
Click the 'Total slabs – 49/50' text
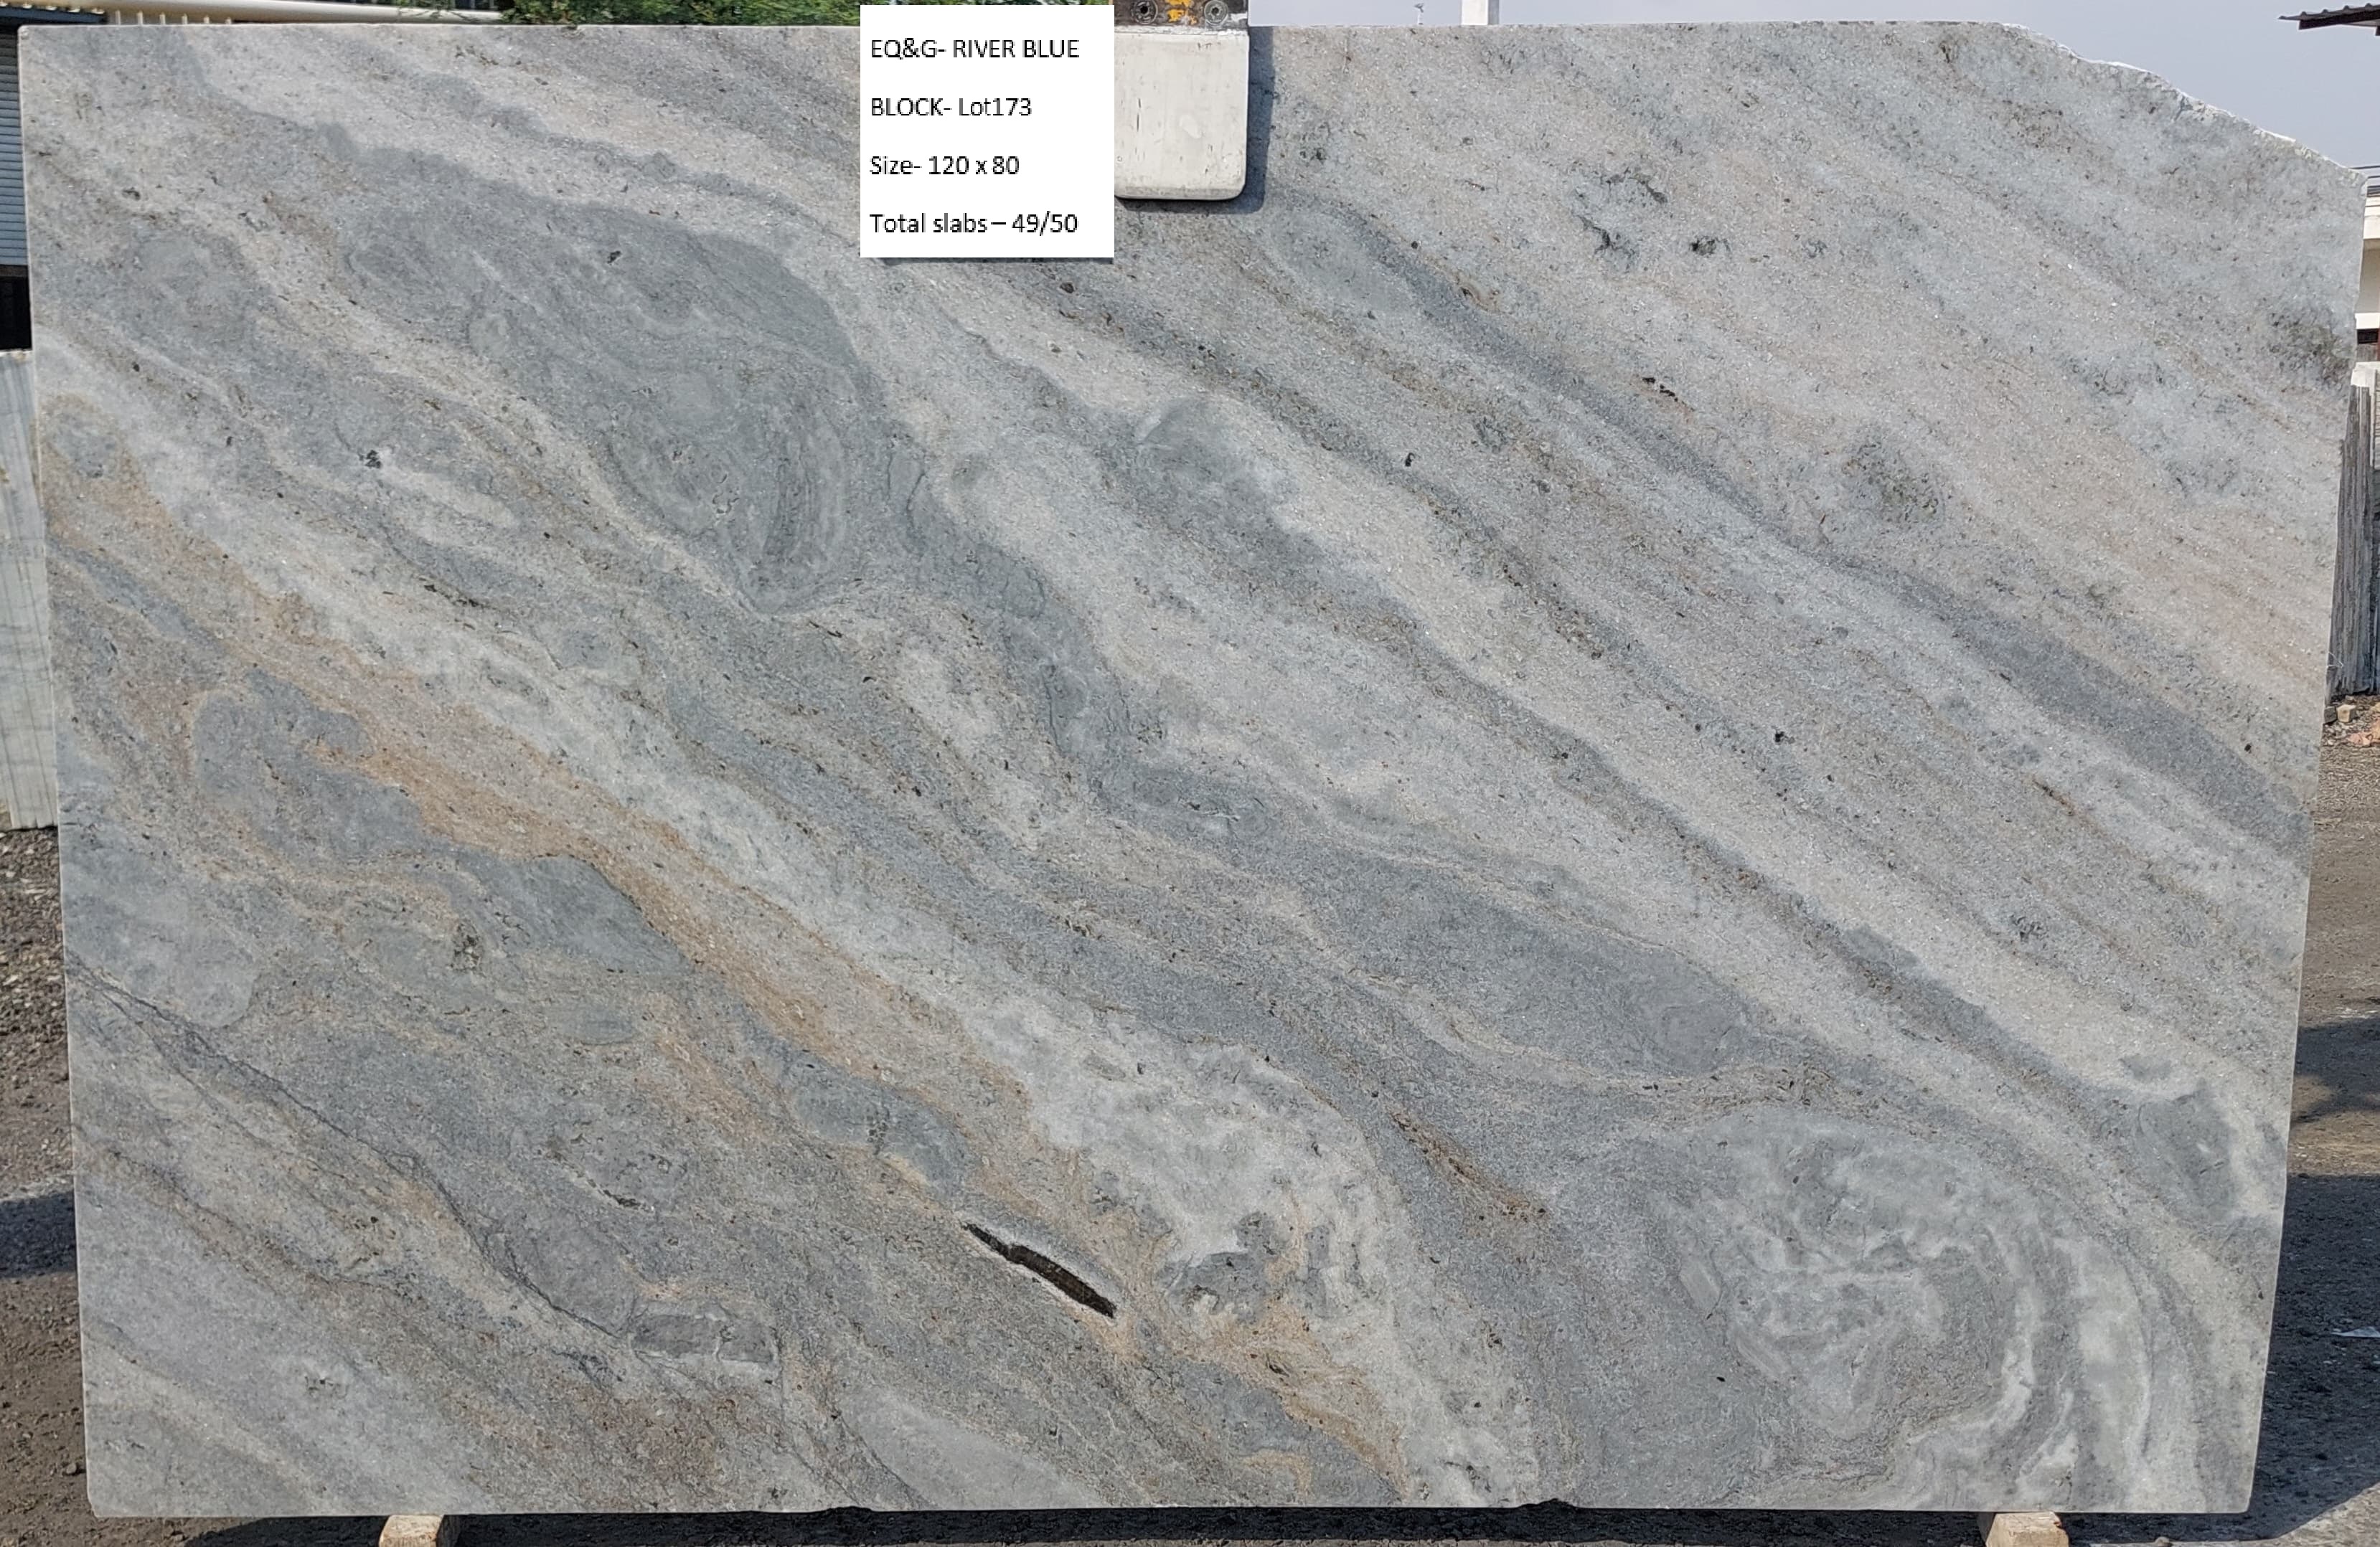(973, 223)
